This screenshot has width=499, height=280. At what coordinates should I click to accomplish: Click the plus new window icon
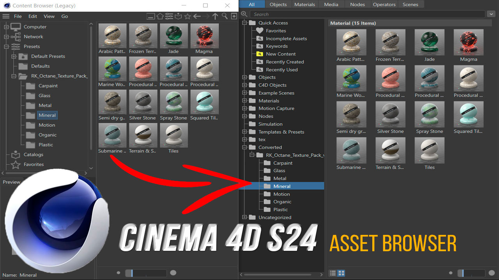[234, 16]
